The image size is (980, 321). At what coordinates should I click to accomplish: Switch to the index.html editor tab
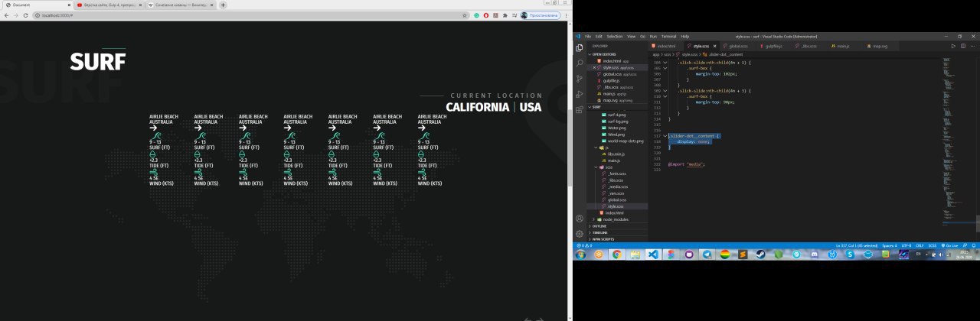[665, 46]
